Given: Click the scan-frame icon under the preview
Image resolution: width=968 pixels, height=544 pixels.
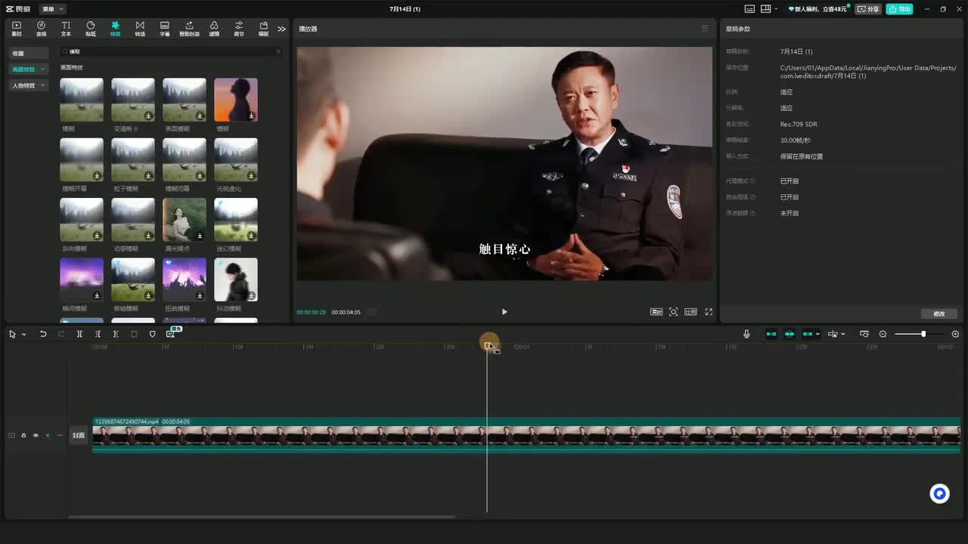Looking at the screenshot, I should (x=673, y=311).
